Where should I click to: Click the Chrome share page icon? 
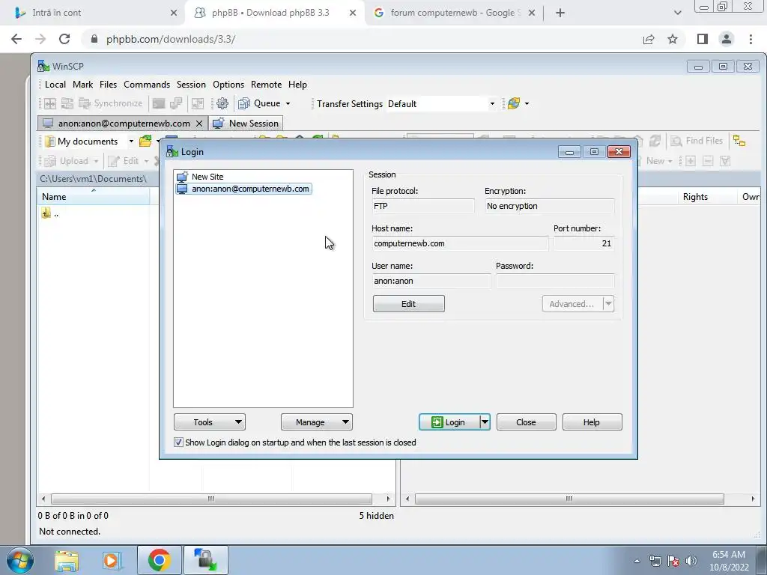pos(649,39)
